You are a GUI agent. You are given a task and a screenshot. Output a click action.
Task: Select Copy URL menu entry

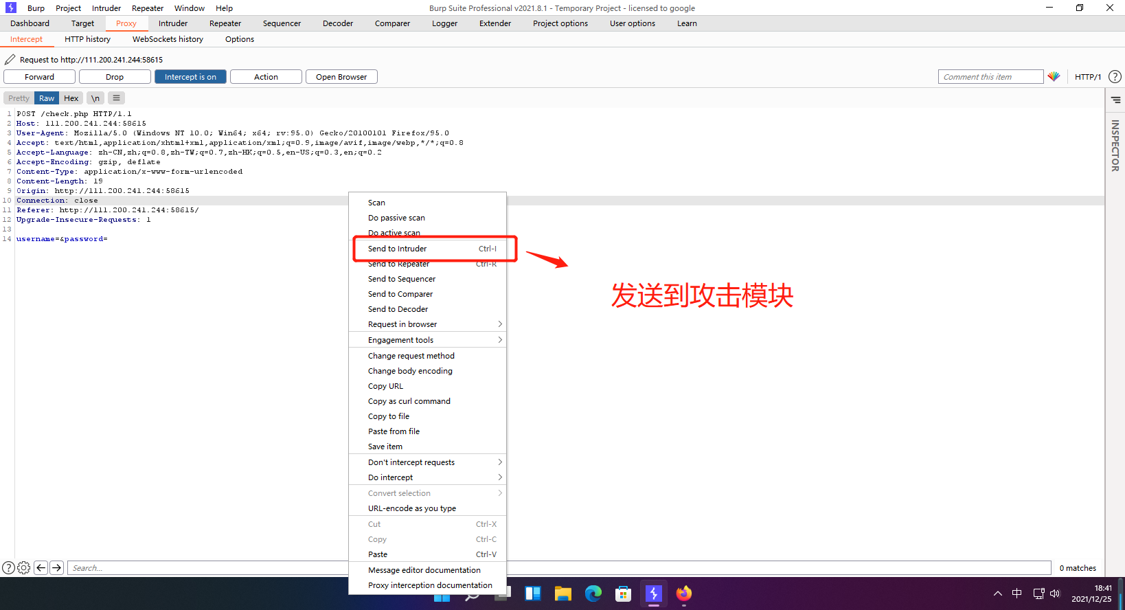click(427, 386)
